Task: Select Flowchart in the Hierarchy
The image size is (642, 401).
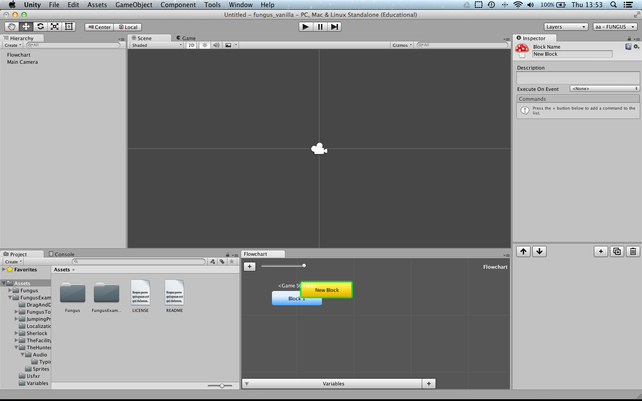Action: [x=19, y=55]
